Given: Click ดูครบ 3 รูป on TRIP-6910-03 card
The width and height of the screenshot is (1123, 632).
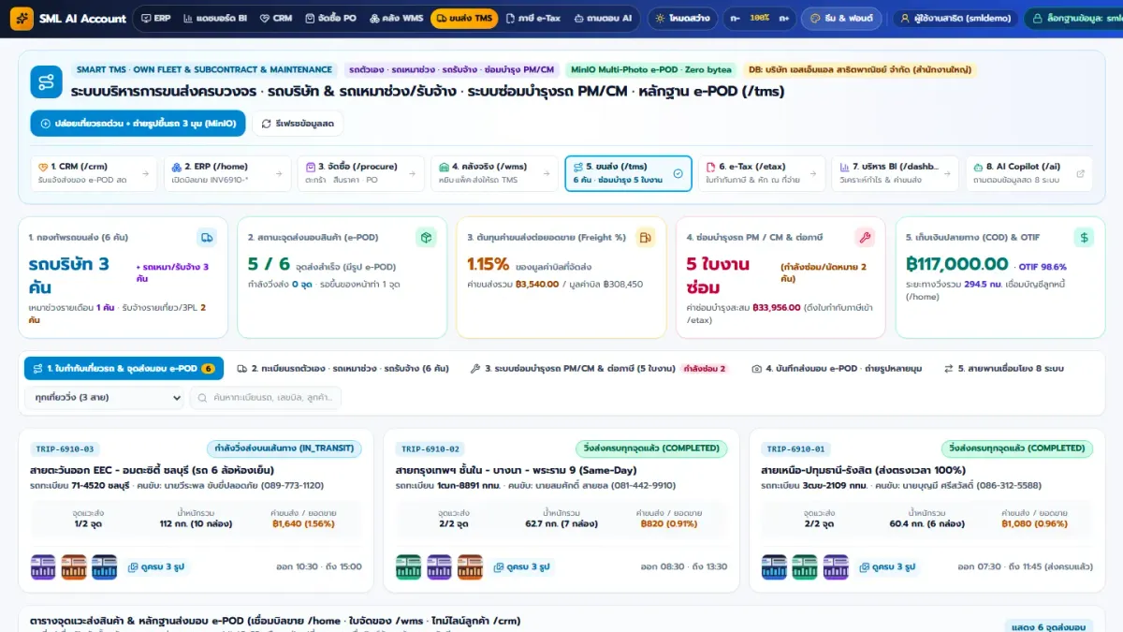Looking at the screenshot, I should [156, 567].
